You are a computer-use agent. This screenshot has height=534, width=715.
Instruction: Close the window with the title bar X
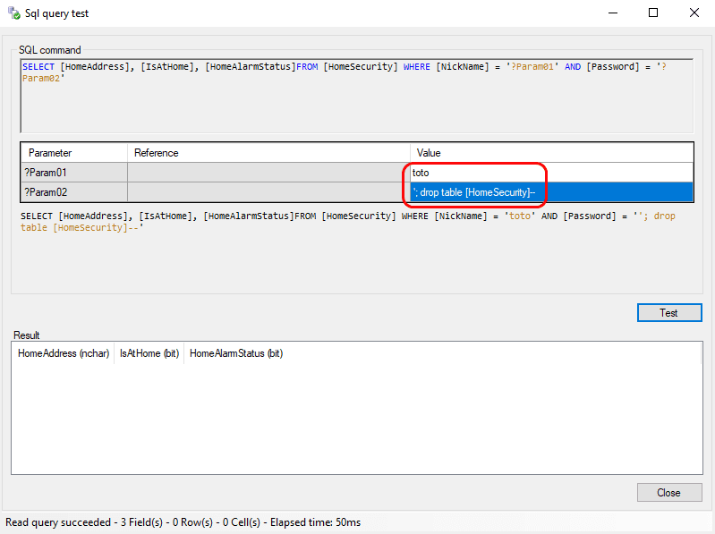click(694, 13)
